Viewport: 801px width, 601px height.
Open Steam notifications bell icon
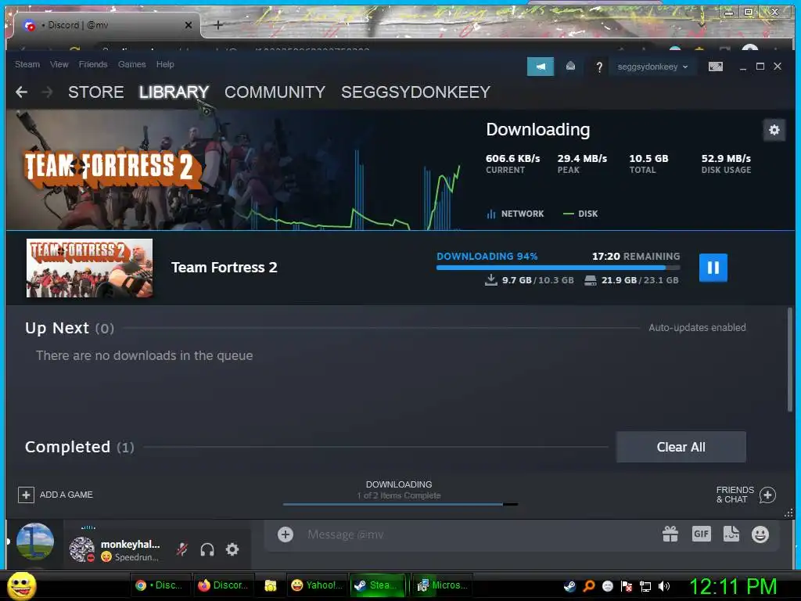570,66
